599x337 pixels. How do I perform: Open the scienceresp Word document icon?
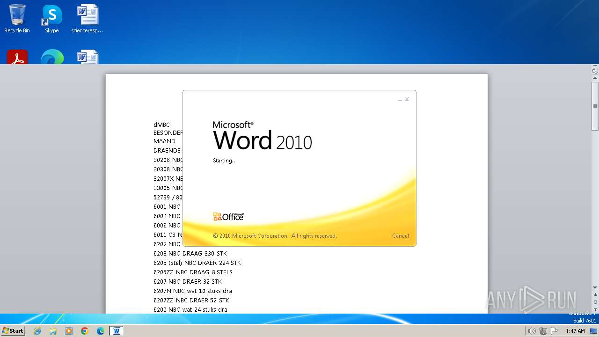pyautogui.click(x=87, y=19)
